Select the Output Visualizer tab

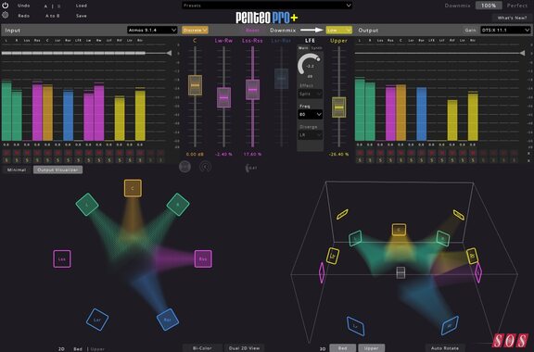[57, 170]
